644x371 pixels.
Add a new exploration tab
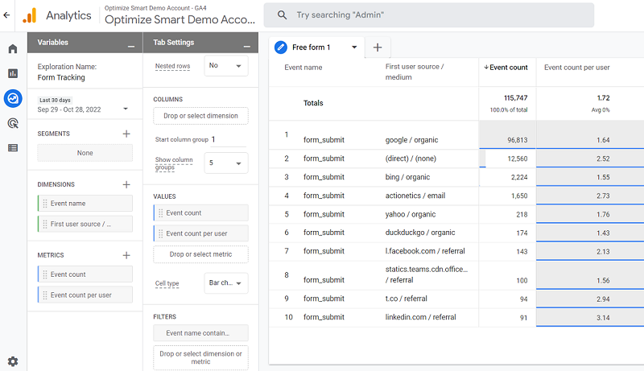[x=378, y=47]
